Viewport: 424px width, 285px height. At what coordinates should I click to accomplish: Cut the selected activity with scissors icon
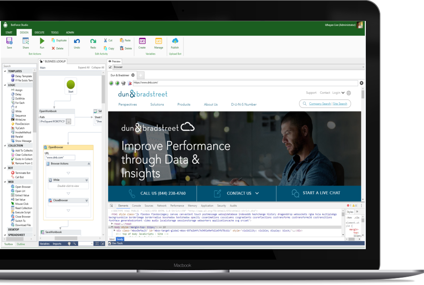pos(106,40)
